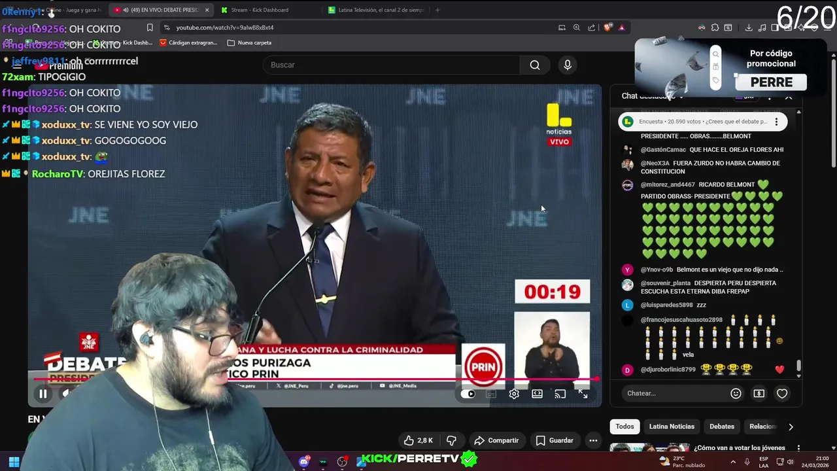Type in the Chatear message field
Viewport: 837px width, 471px height.
pos(674,393)
